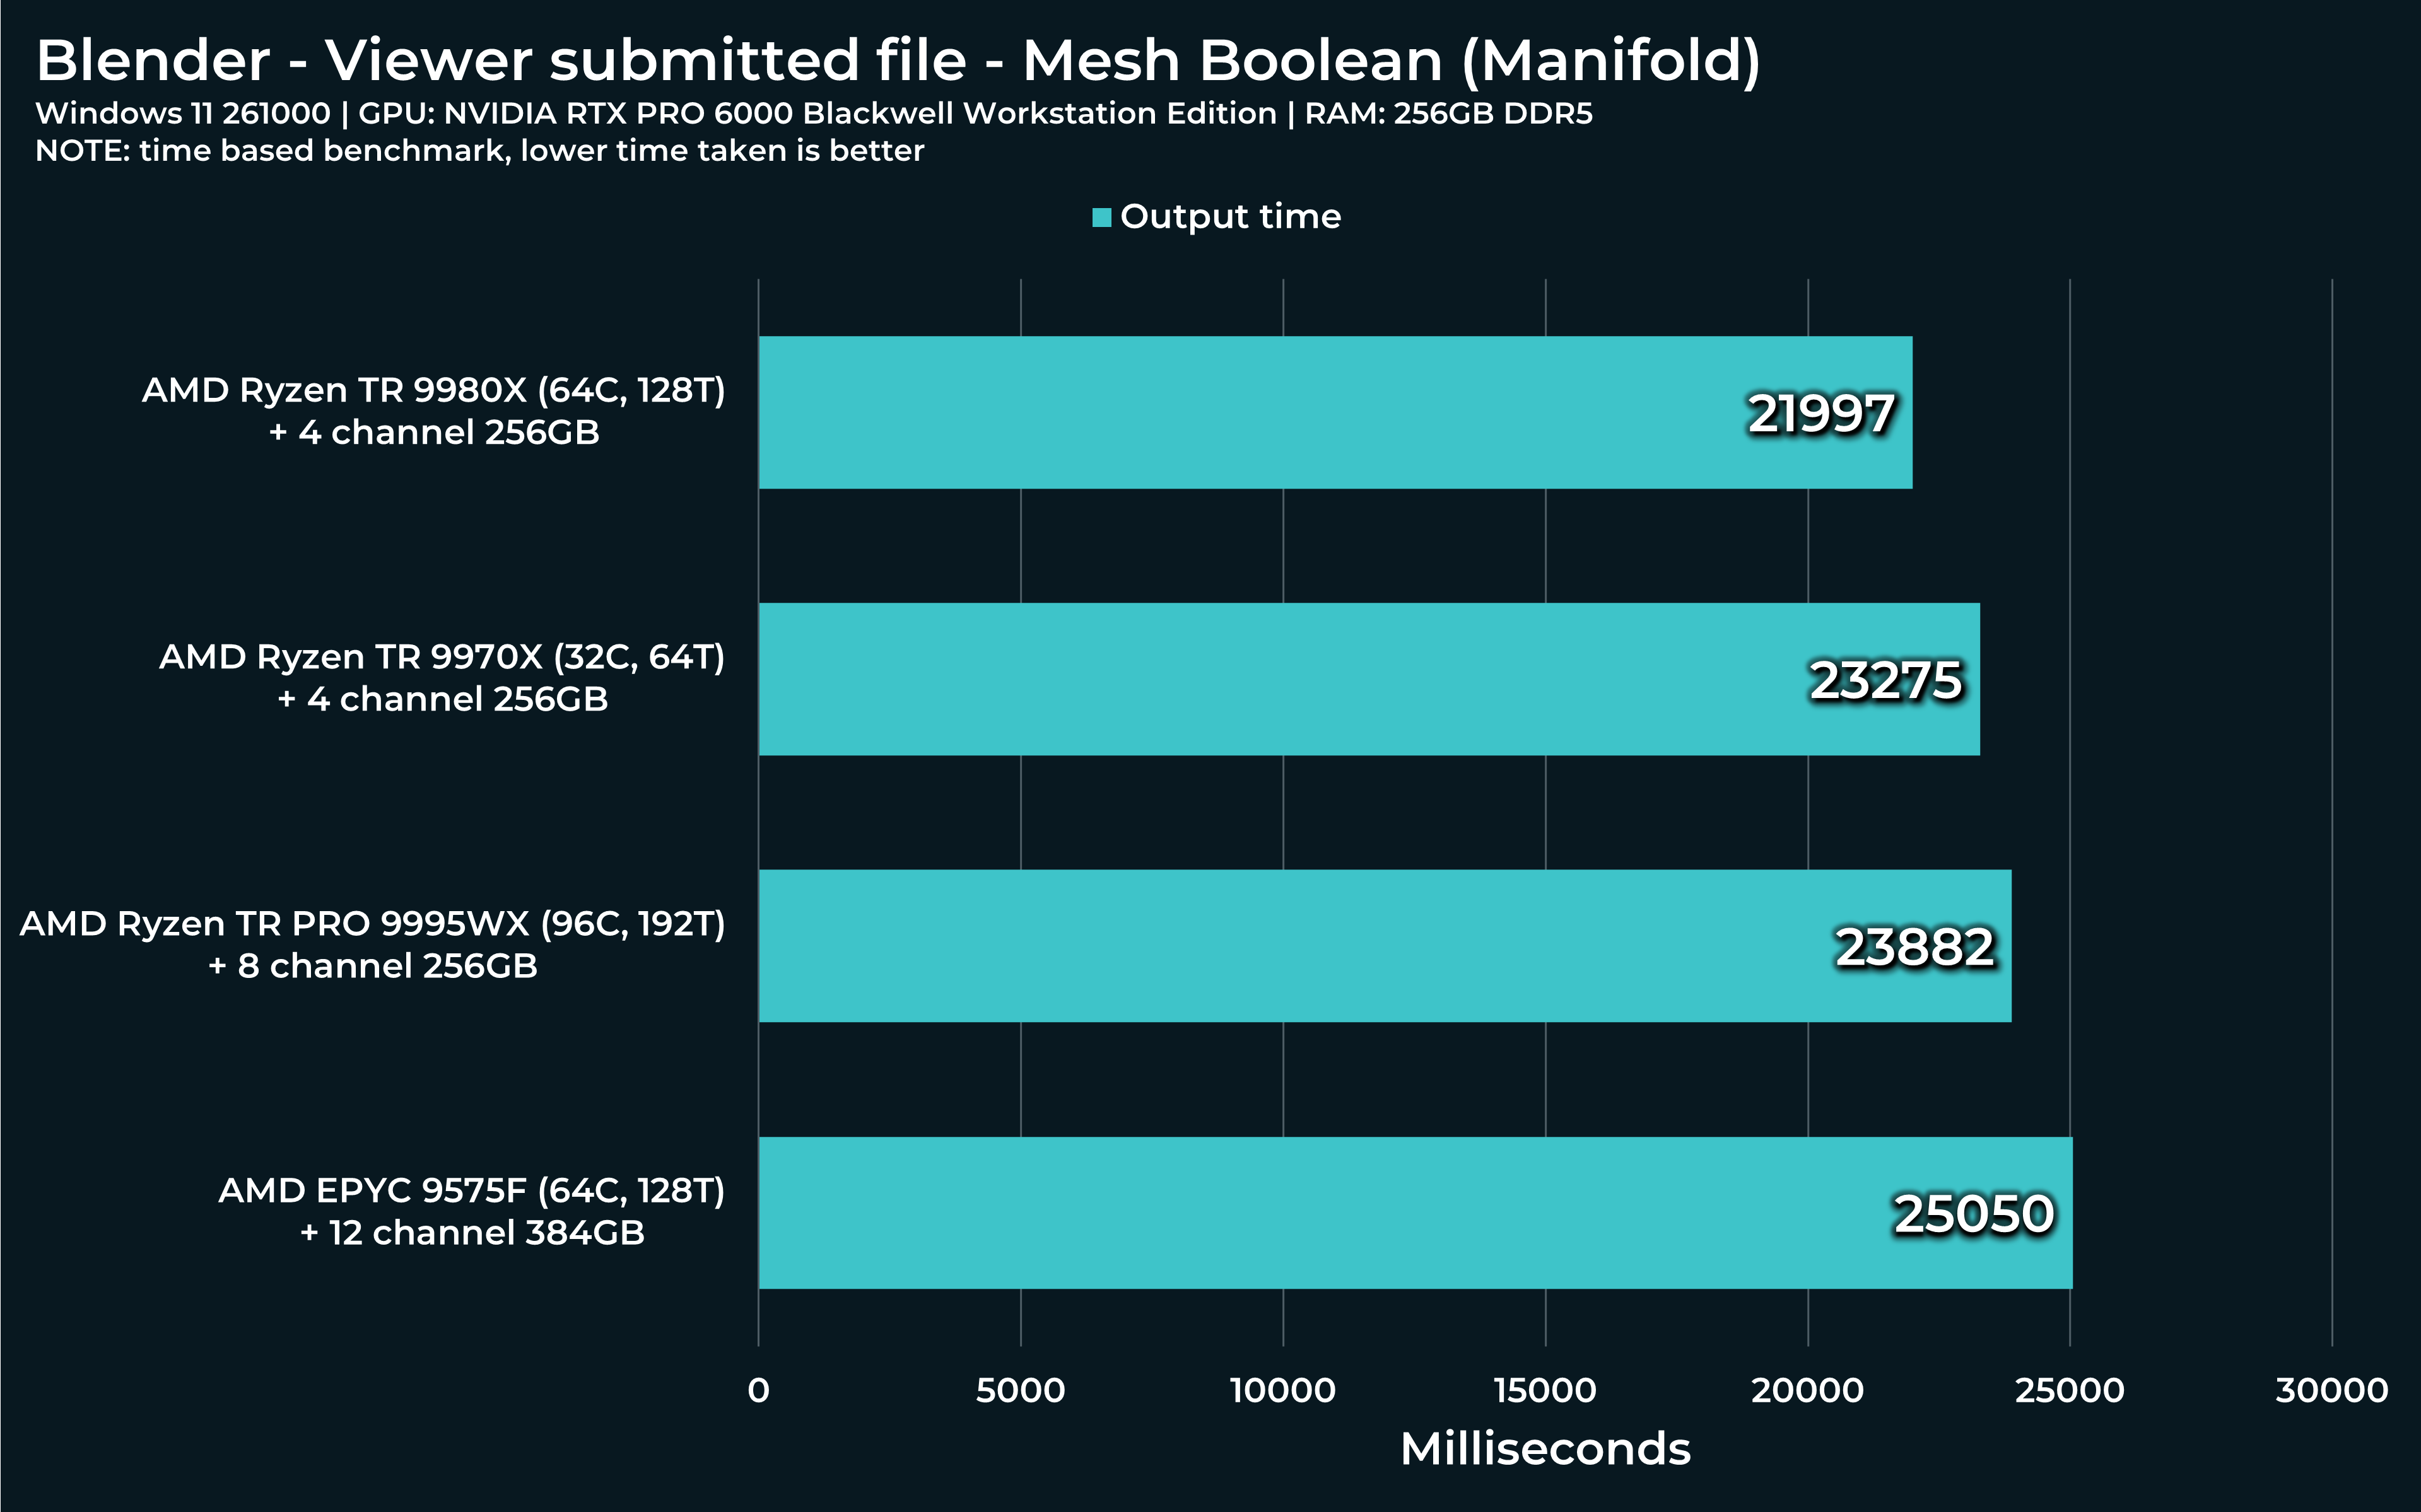Click the 25050 data label

[1974, 1214]
